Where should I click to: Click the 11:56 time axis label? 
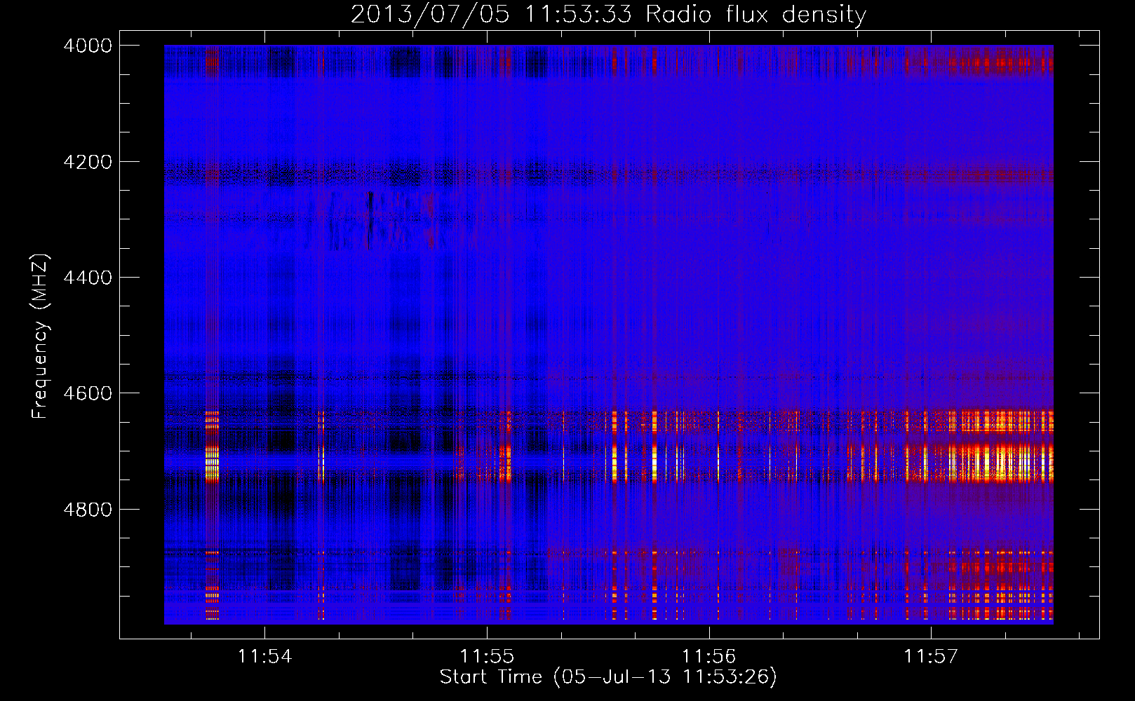point(709,657)
